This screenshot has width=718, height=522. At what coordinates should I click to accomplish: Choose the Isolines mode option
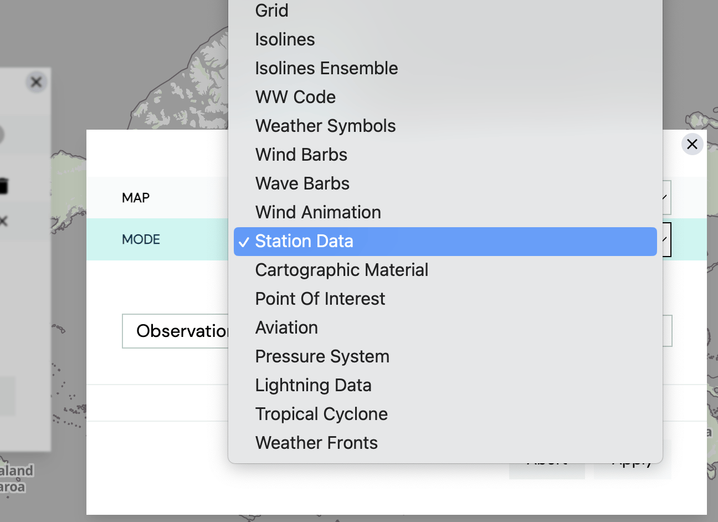(285, 39)
